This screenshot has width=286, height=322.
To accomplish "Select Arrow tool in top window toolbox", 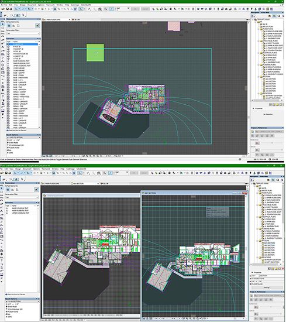I will 3,25.
